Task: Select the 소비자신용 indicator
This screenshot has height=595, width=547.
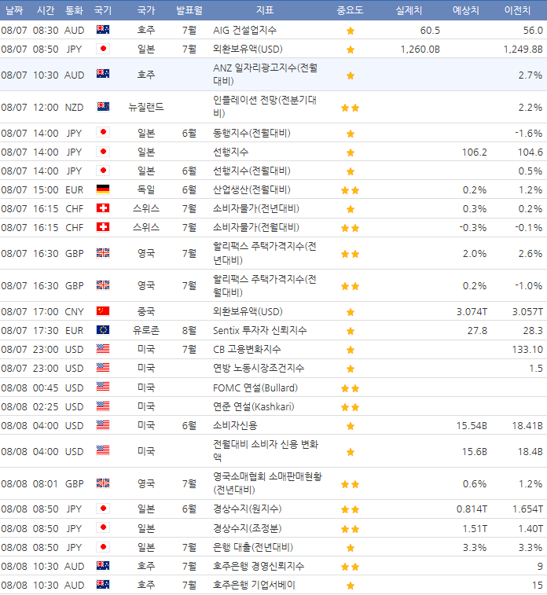Action: 235,425
